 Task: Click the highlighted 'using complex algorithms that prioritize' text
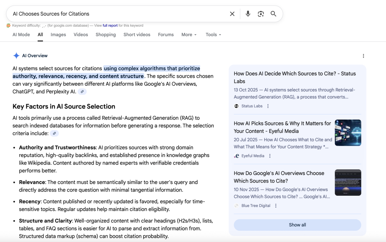coord(152,68)
